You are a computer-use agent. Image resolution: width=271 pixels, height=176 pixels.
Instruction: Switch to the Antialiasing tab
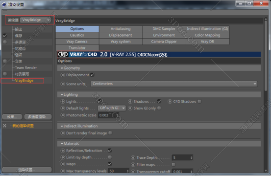[x=121, y=29]
